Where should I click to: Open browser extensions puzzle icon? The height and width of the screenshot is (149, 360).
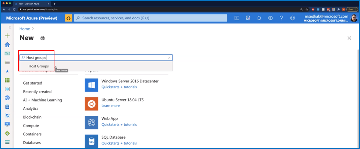tap(338, 10)
